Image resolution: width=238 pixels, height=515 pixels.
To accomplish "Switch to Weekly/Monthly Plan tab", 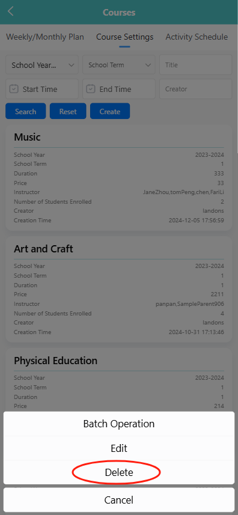I will coord(45,37).
